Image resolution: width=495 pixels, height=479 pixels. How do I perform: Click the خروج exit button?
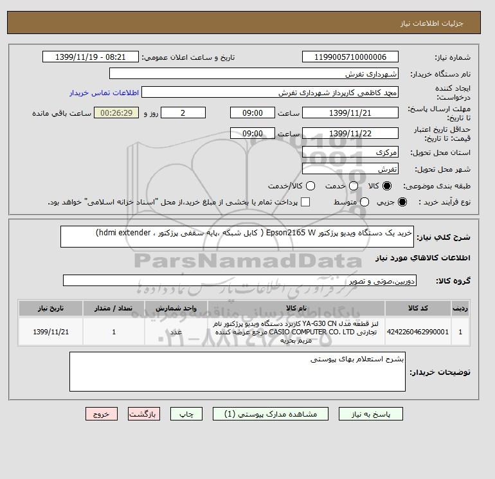pyautogui.click(x=102, y=413)
